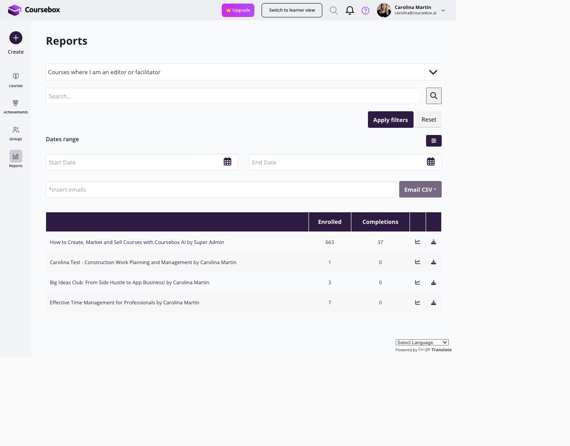Viewport: 570px width, 446px height.
Task: Click the enrolled count 3
Action: pos(330,282)
